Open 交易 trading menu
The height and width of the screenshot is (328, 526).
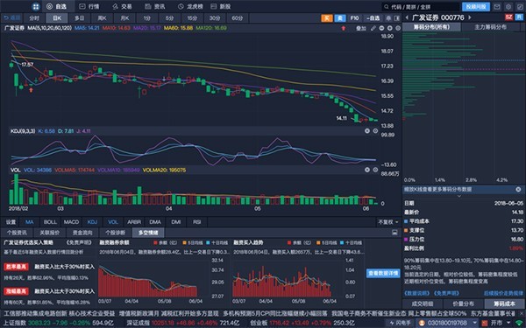point(122,6)
